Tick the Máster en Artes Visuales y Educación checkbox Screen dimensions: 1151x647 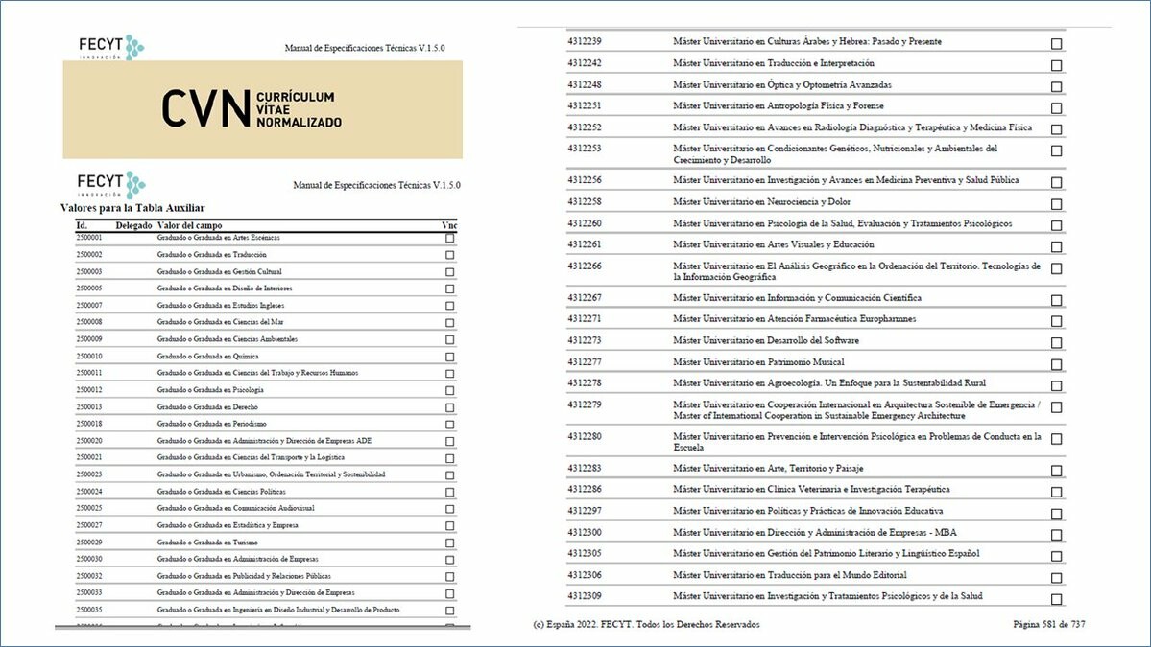1056,246
